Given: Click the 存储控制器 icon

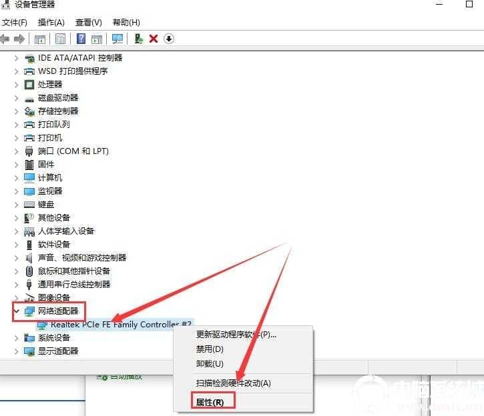Looking at the screenshot, I should 29,111.
